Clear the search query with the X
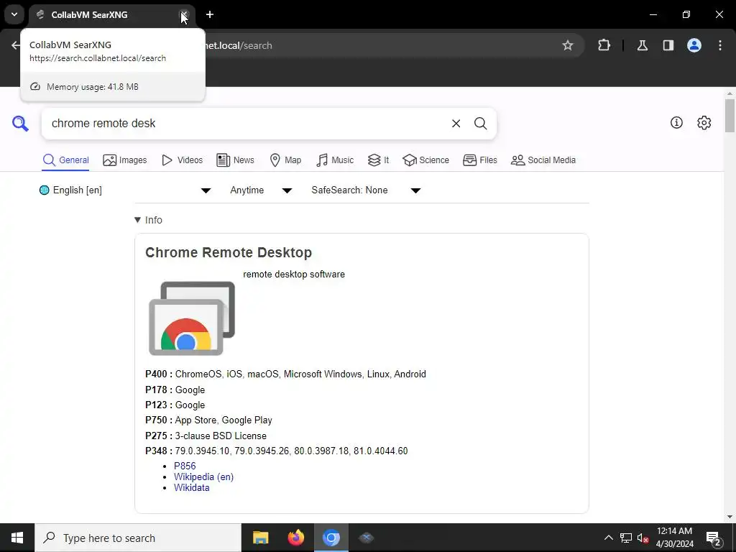This screenshot has width=736, height=552. 456,124
